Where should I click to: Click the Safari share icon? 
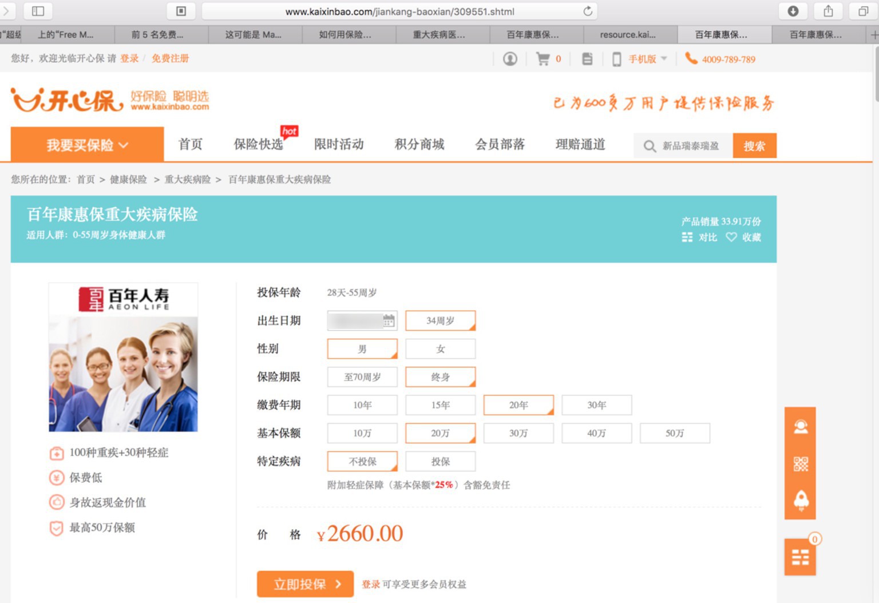click(828, 11)
